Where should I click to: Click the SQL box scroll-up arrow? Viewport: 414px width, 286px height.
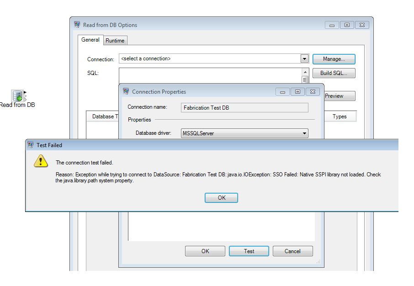tap(305, 72)
